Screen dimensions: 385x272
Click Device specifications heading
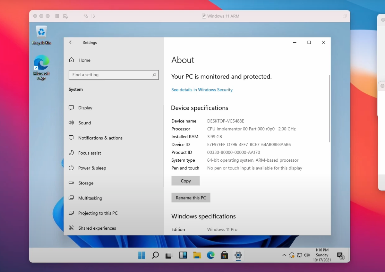[x=200, y=108]
